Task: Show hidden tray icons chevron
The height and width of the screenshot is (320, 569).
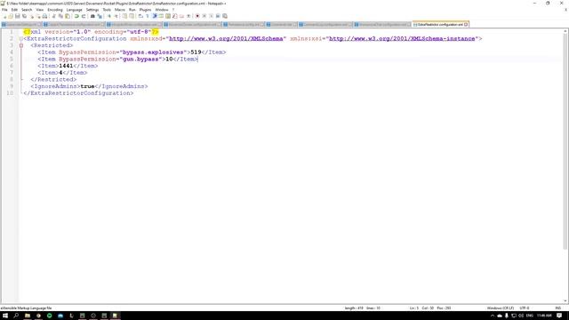Action: pos(493,316)
